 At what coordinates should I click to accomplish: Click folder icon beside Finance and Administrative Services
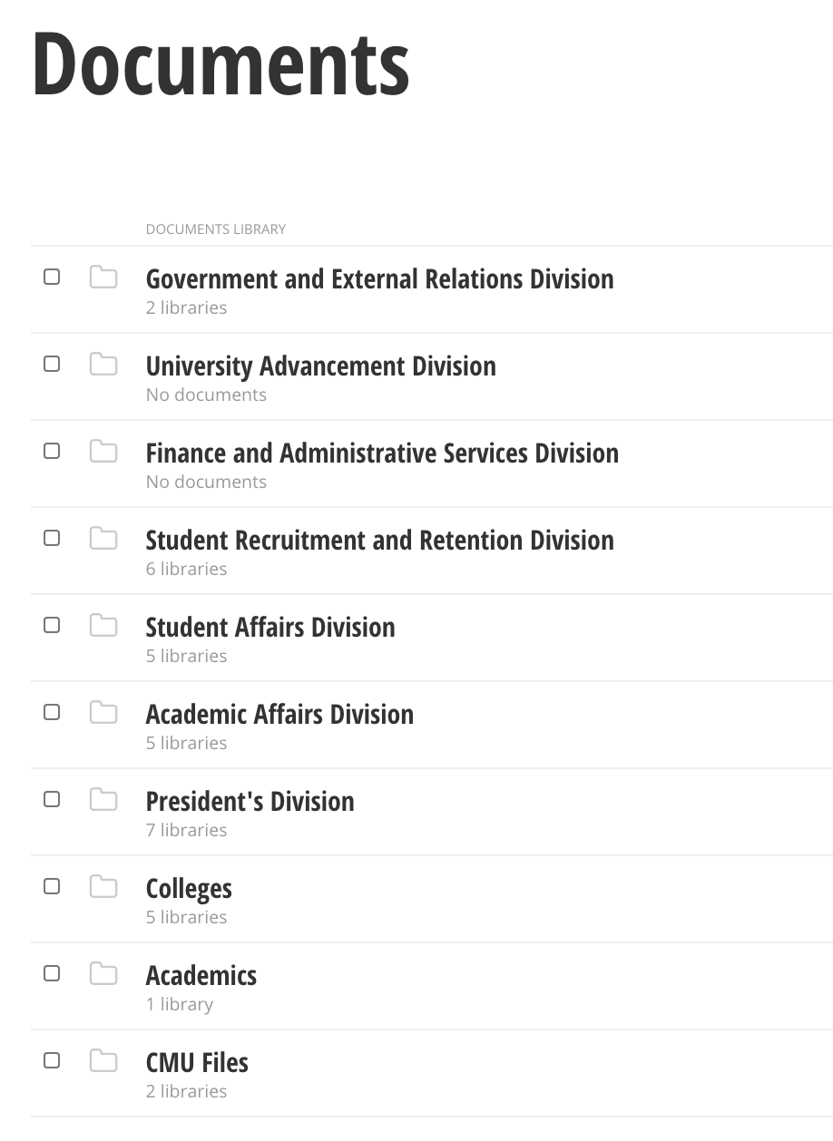(x=103, y=452)
